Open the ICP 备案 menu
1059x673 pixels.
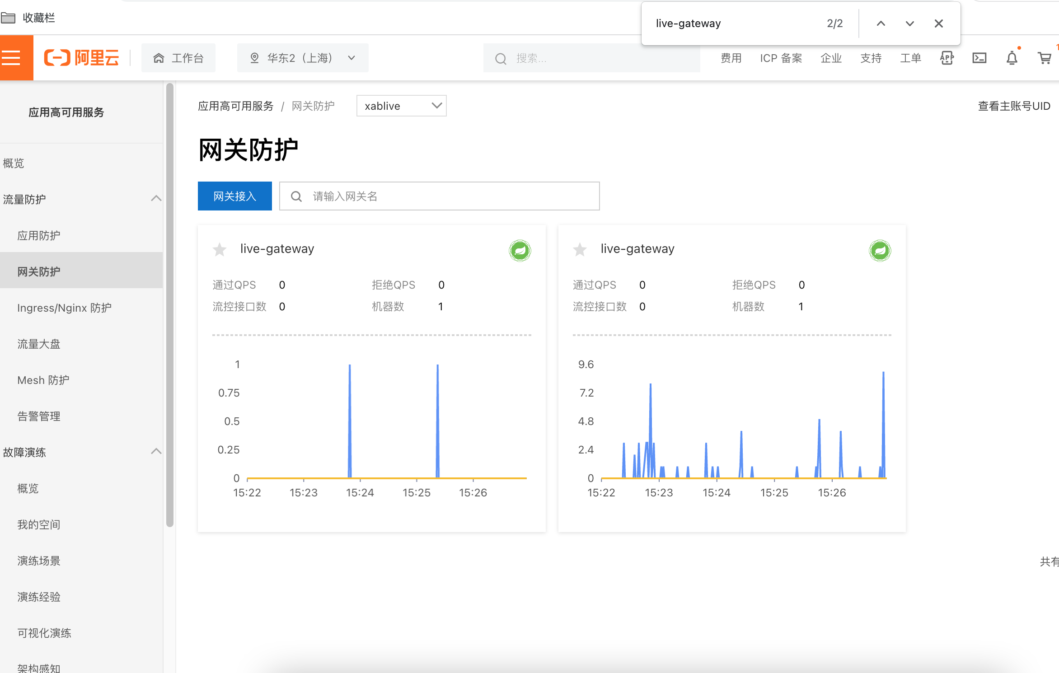pyautogui.click(x=781, y=58)
